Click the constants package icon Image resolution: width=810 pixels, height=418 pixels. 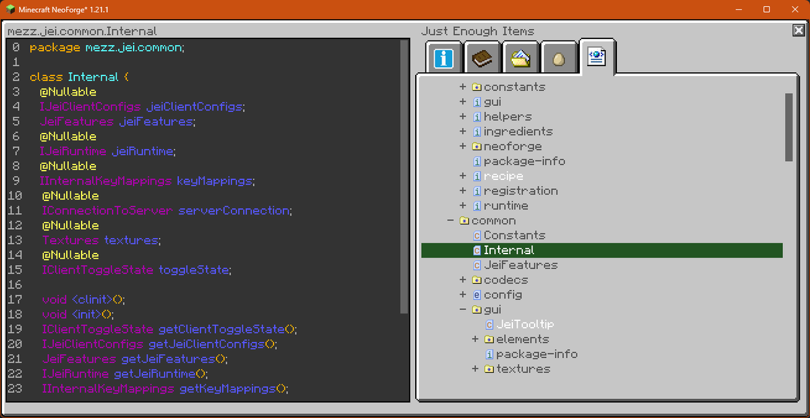point(477,87)
